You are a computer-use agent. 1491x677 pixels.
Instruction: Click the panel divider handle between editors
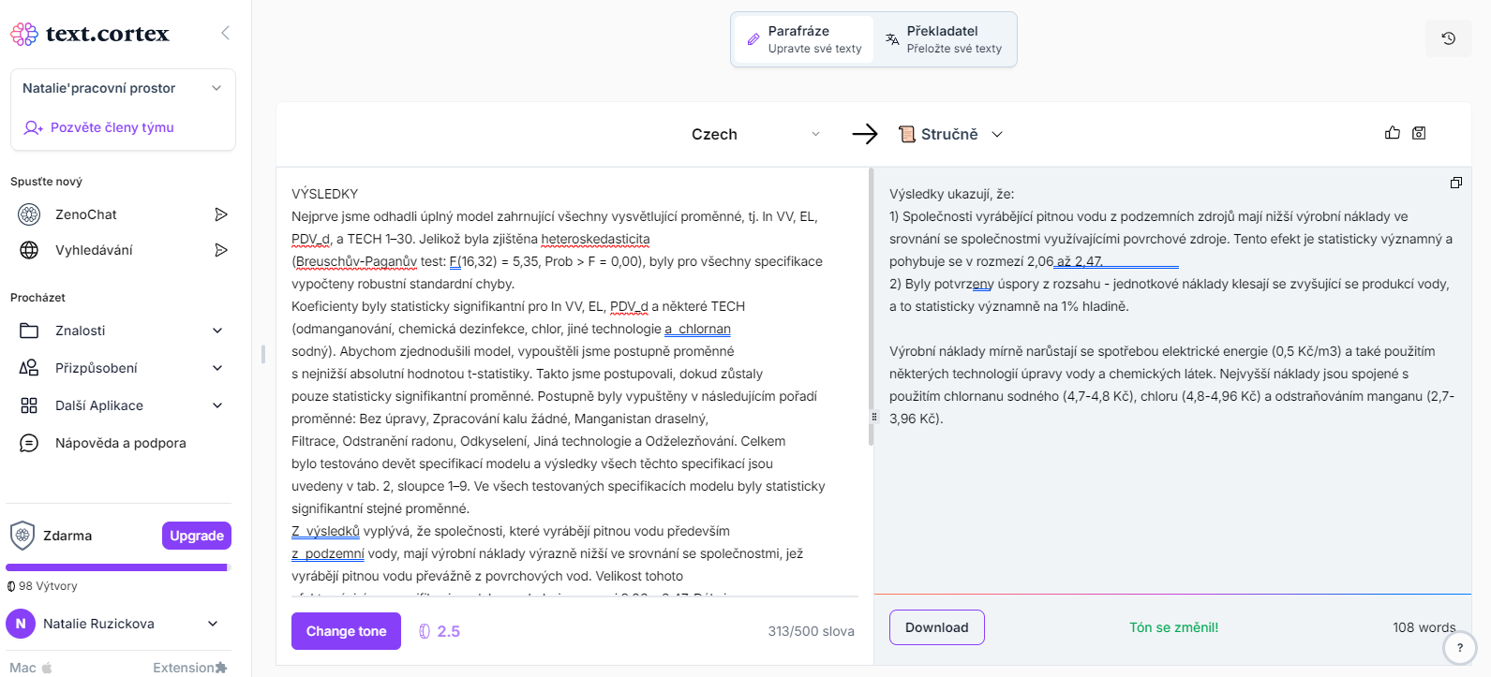pyautogui.click(x=874, y=417)
